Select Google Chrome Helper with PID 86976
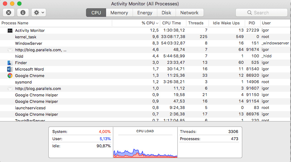This screenshot has height=162, width=291. (145, 114)
